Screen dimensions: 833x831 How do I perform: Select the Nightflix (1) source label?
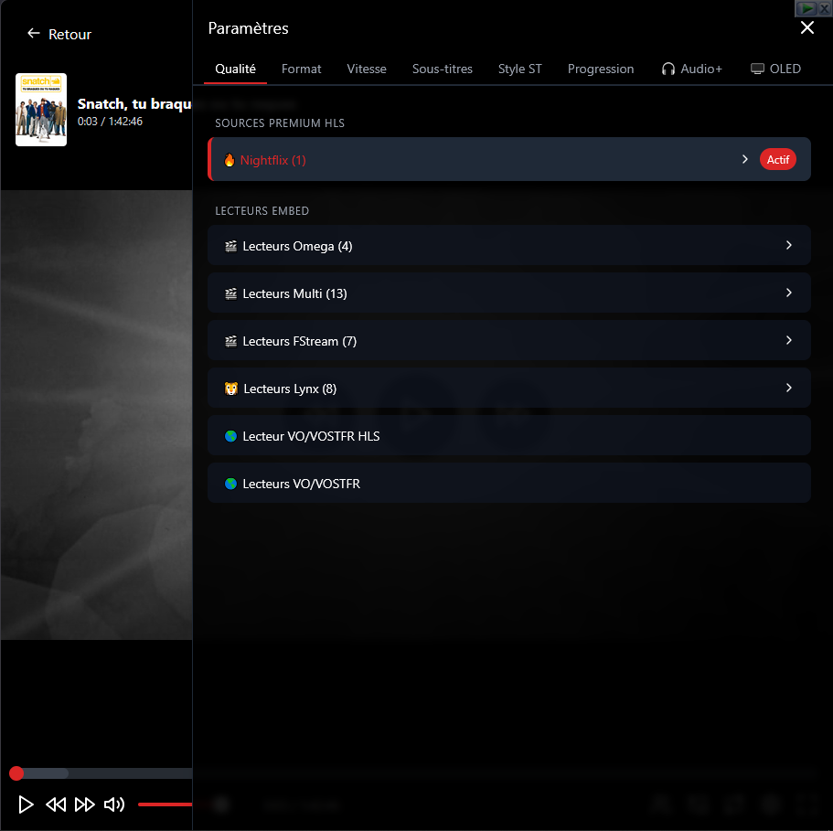tap(273, 160)
